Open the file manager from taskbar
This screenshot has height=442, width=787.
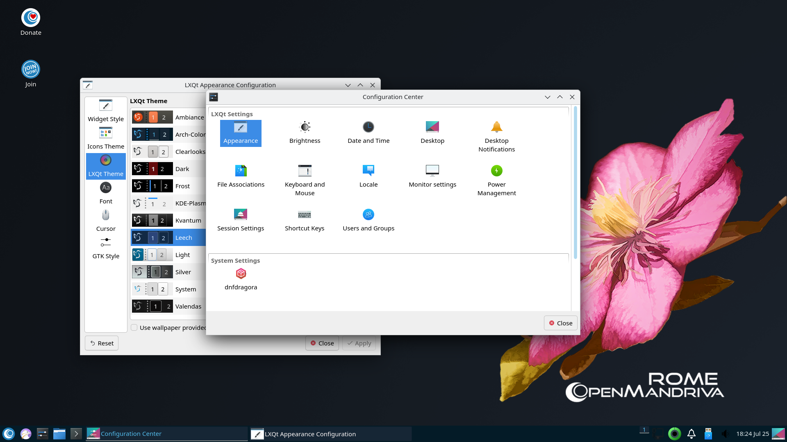(x=59, y=434)
